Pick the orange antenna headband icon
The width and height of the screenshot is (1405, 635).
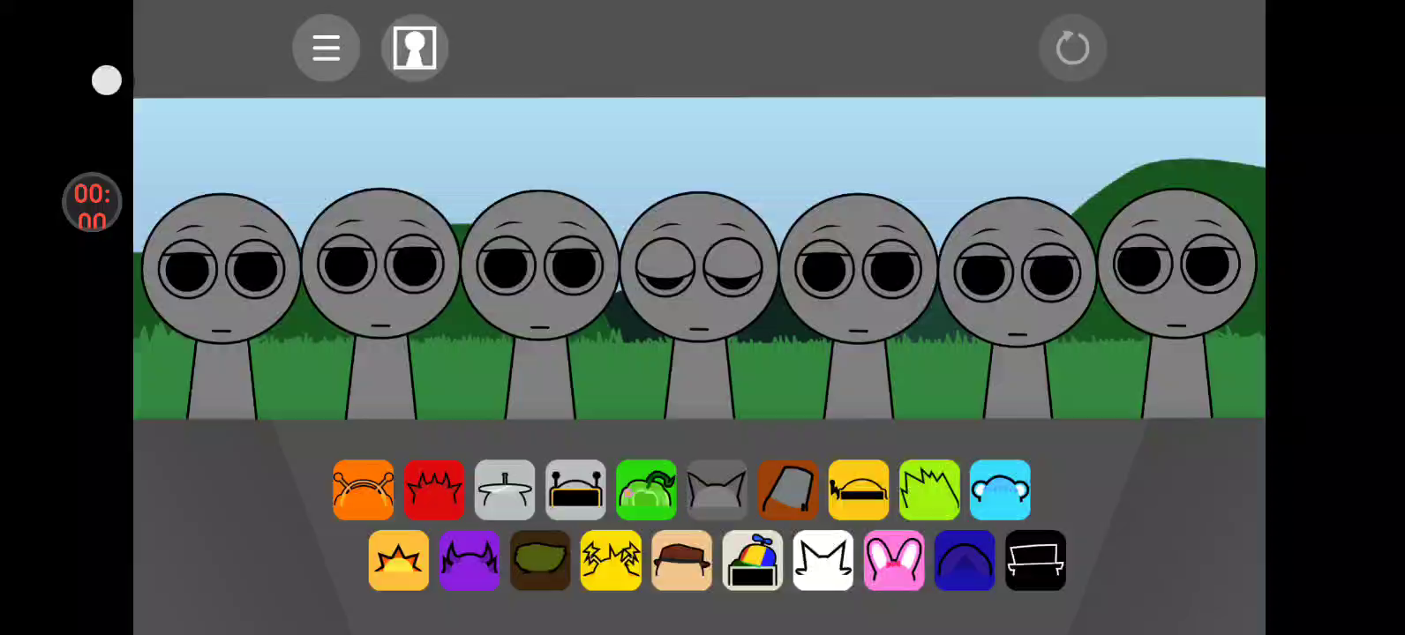point(364,489)
